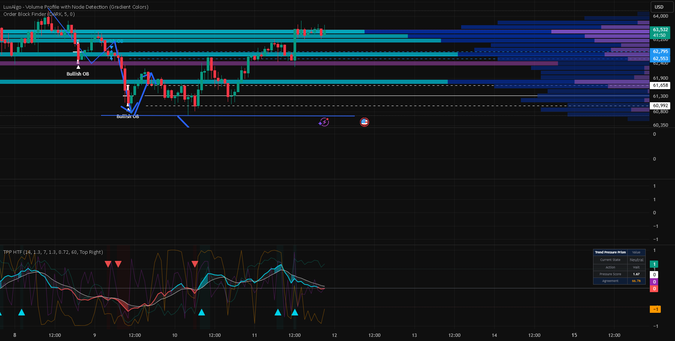This screenshot has width=675, height=341.
Task: Click the leftmost red down-triangle signal near date 9
Action: [x=108, y=264]
